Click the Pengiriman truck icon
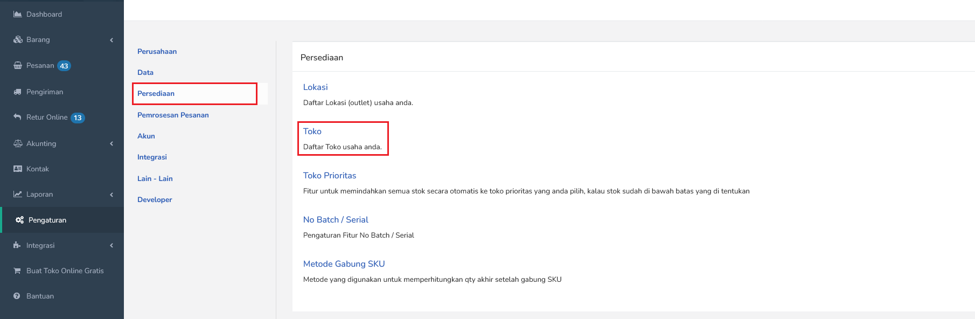975x319 pixels. 18,92
